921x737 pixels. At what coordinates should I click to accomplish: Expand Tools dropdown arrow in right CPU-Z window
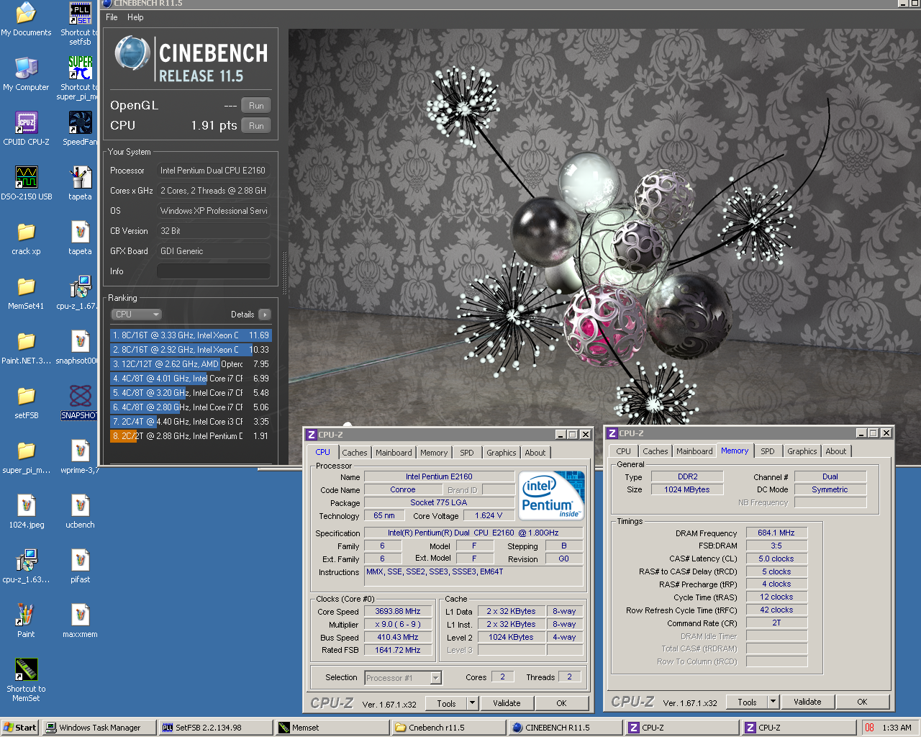tap(773, 702)
